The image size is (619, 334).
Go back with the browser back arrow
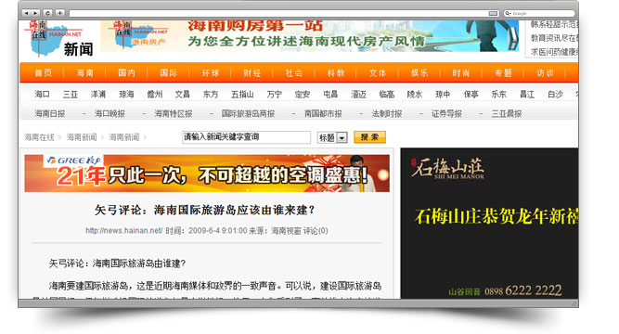pos(27,13)
